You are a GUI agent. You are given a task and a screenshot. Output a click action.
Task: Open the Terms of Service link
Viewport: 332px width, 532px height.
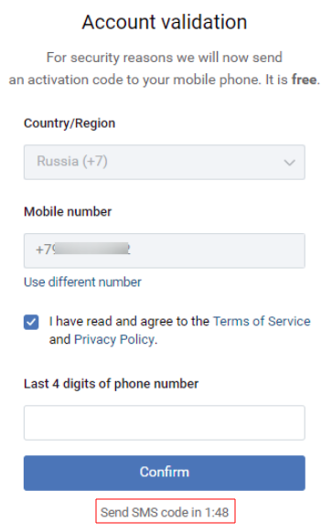(262, 321)
